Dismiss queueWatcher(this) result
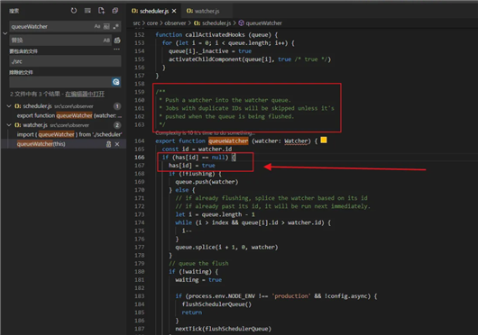Screen dimensions: 478x335 point(117,144)
